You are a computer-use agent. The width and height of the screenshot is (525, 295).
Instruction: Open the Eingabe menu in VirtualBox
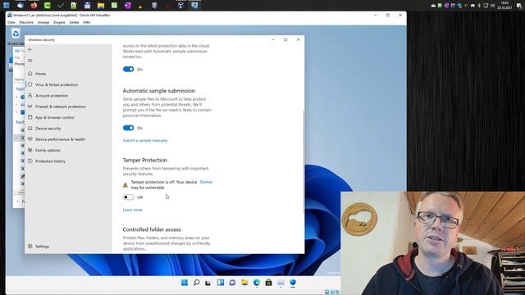[x=59, y=22]
